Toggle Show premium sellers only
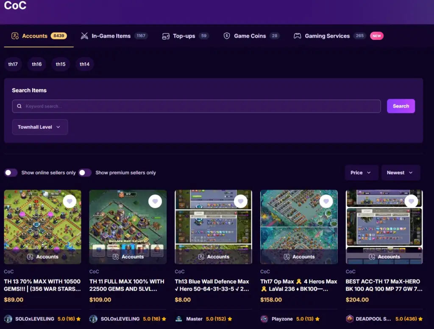The image size is (434, 329). coord(85,173)
